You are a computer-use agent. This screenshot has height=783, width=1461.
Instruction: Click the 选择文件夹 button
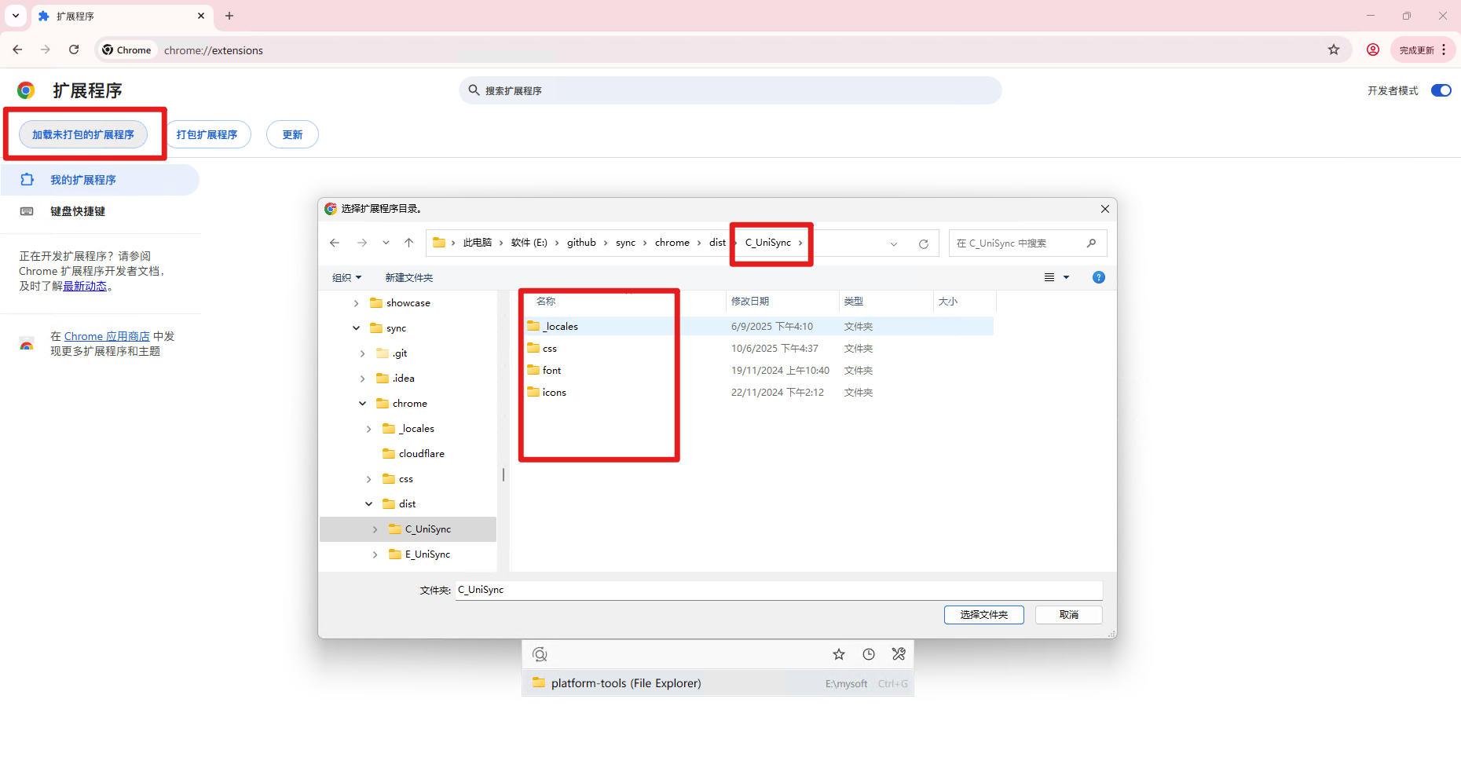pos(983,615)
